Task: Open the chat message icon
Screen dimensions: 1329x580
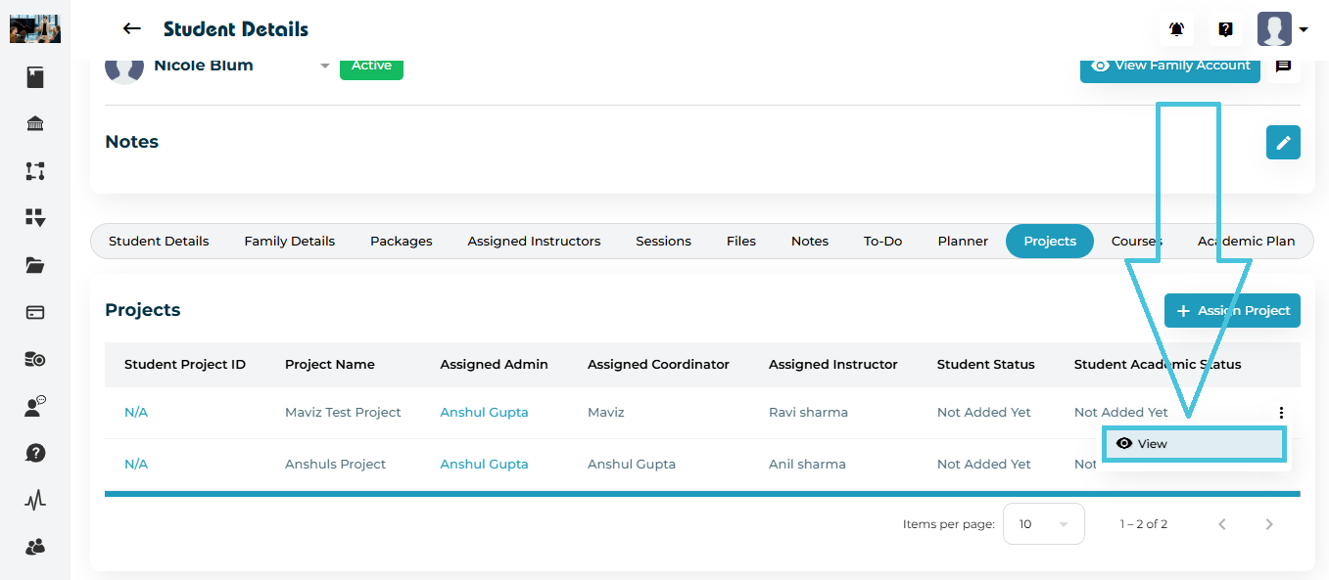Action: pos(1283,66)
